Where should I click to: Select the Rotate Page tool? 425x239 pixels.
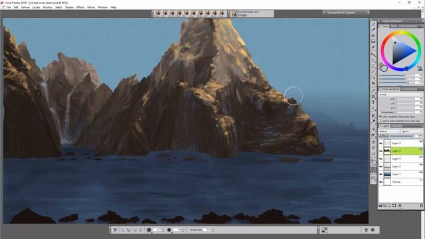pyautogui.click(x=373, y=153)
